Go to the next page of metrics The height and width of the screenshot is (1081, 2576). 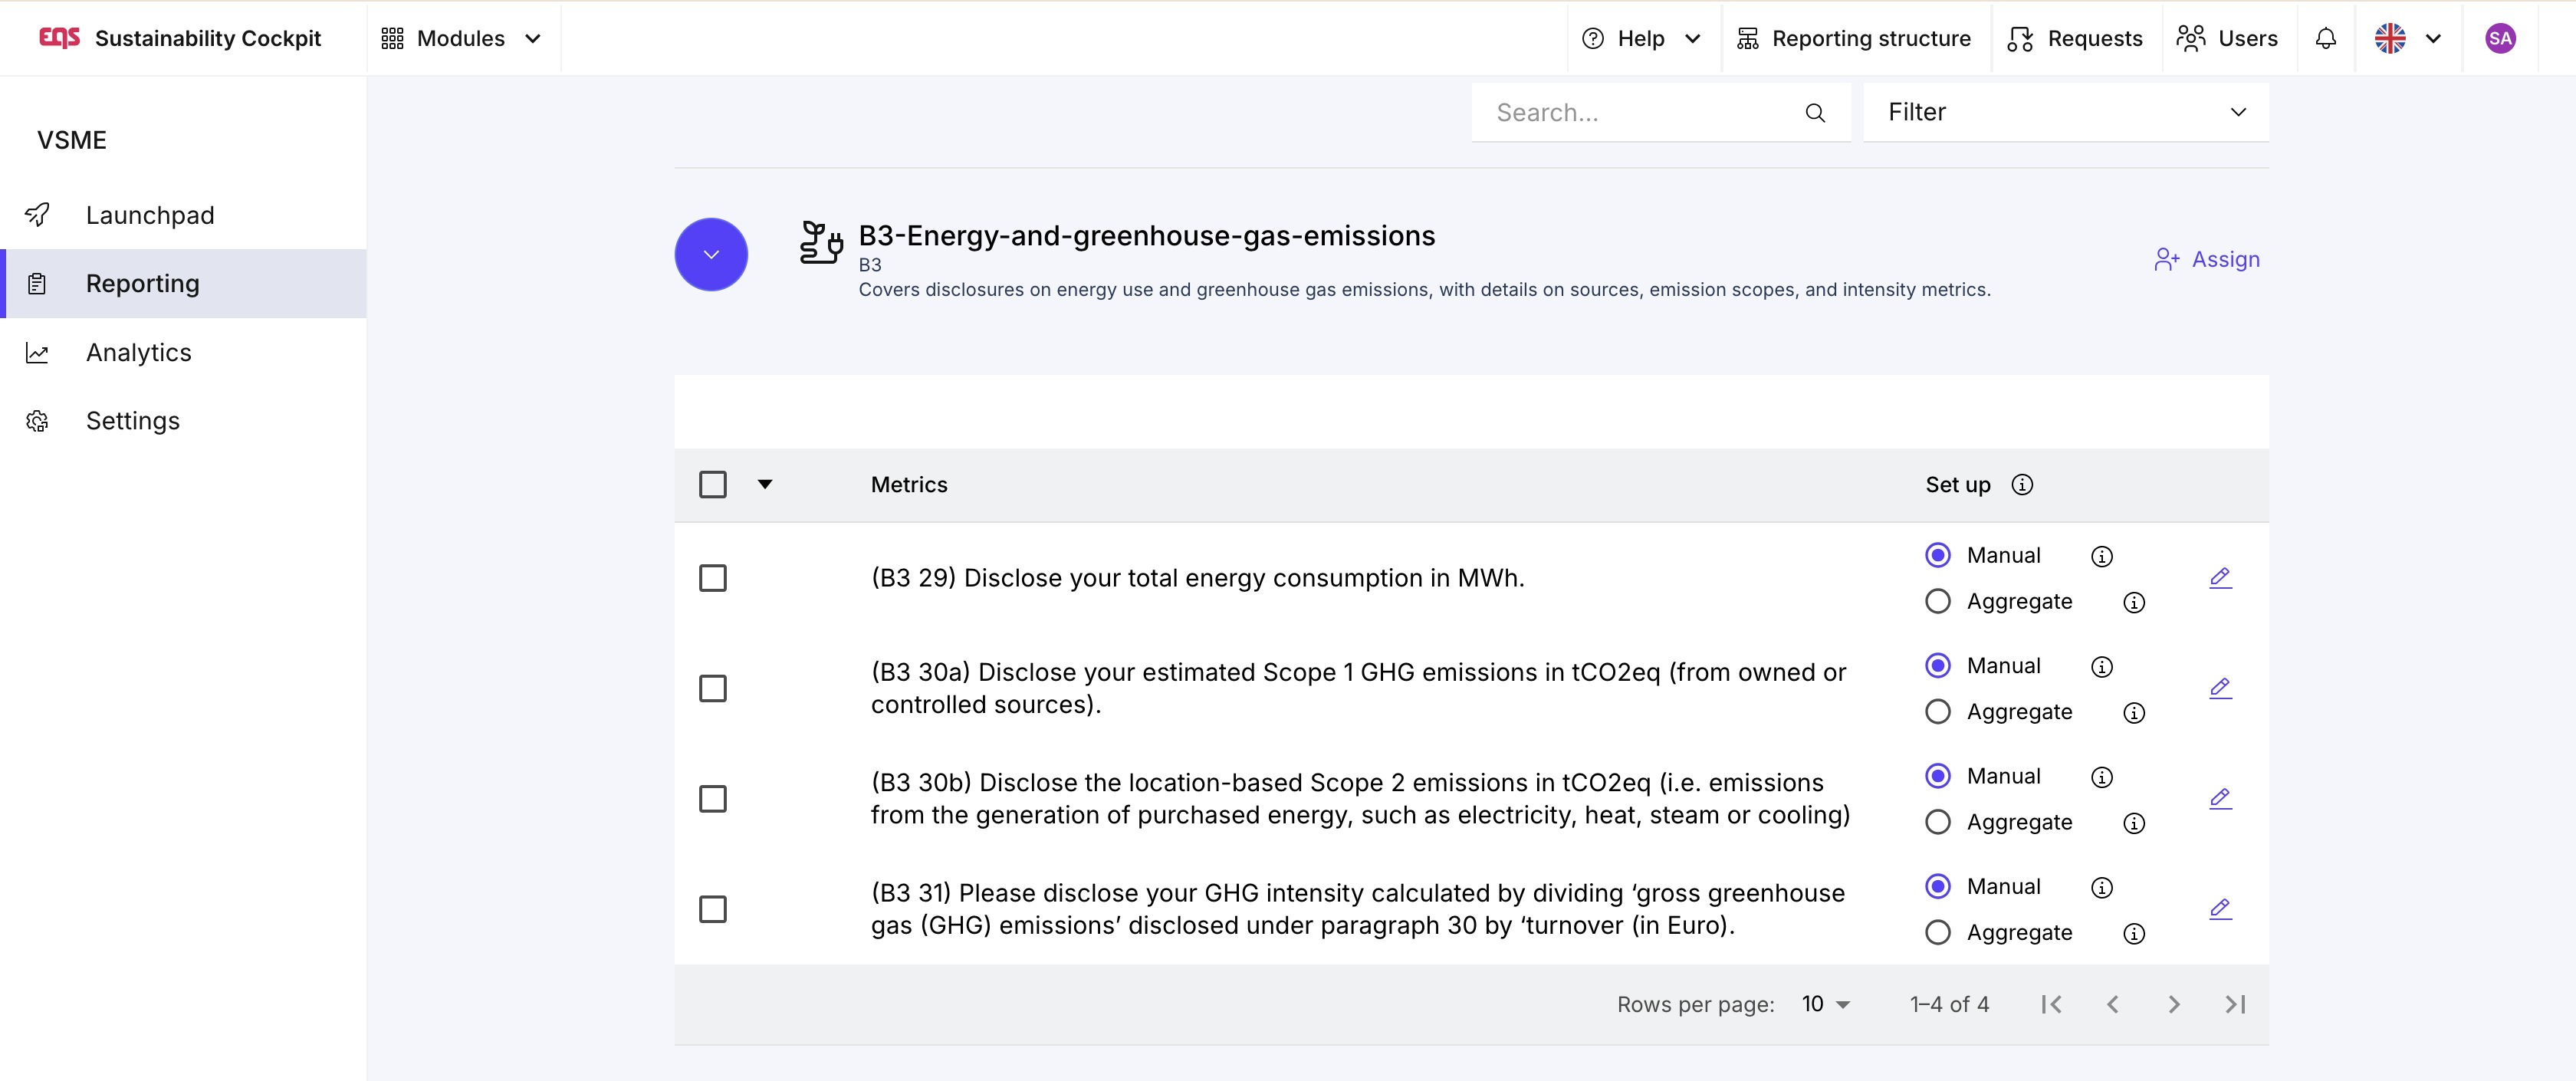click(2173, 1004)
